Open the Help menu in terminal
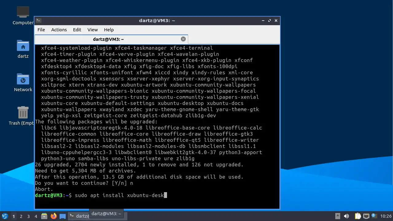 coord(109,30)
